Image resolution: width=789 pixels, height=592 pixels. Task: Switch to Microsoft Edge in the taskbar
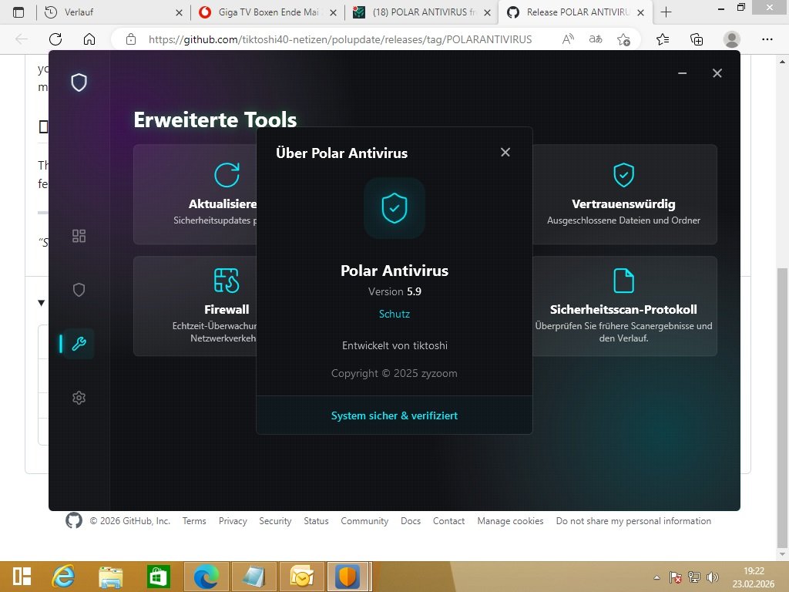click(x=206, y=577)
